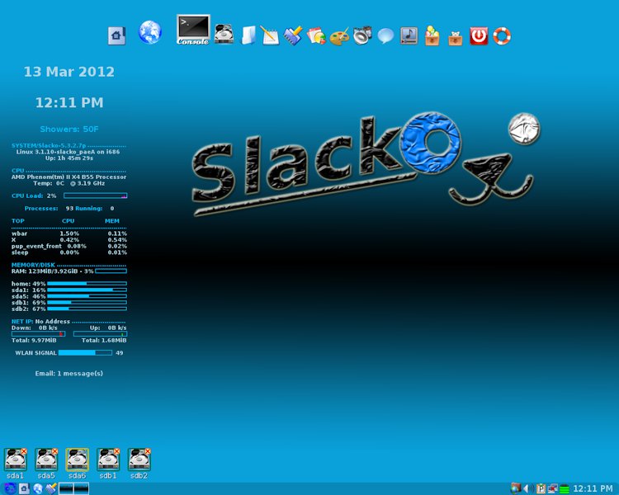Click the tray network globe icon

[516, 488]
